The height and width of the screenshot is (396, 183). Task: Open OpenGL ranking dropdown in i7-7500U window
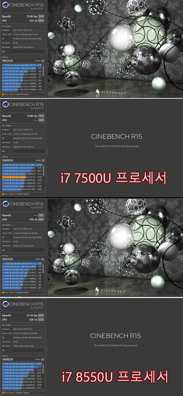[x=8, y=160]
